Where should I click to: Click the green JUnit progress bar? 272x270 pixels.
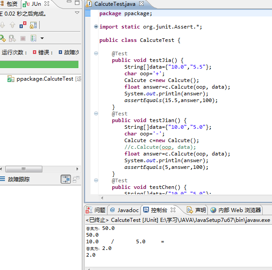(x=39, y=64)
